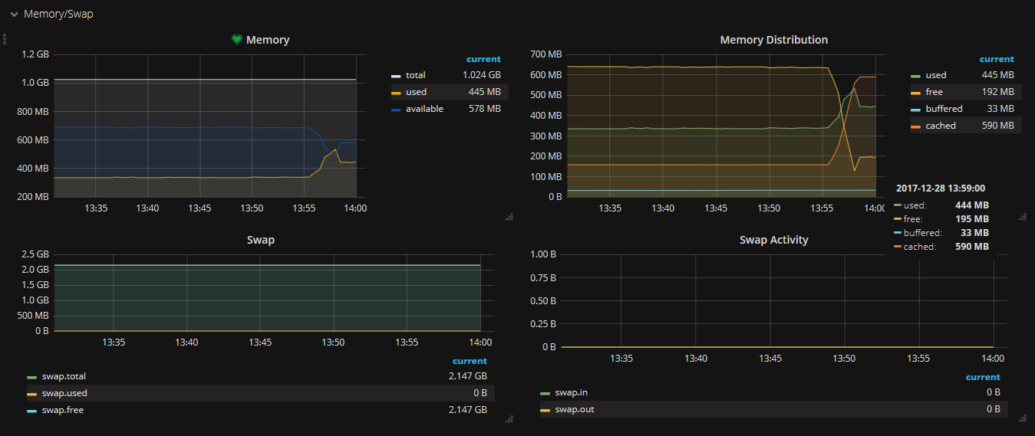
Task: Click the swap.used 0 B value
Action: (480, 393)
